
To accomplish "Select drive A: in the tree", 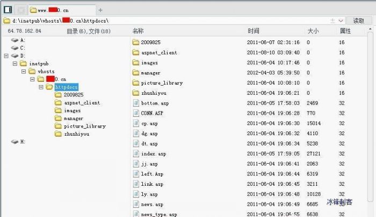I will [18, 40].
